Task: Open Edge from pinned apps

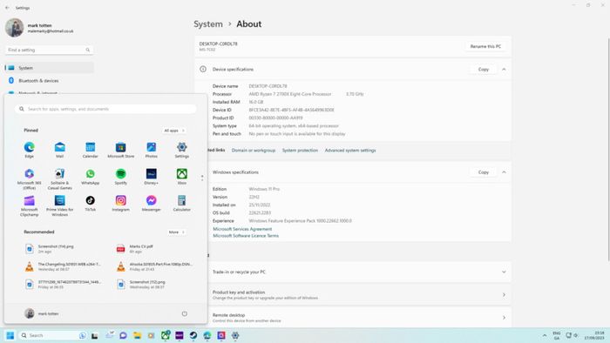Action: [29, 150]
